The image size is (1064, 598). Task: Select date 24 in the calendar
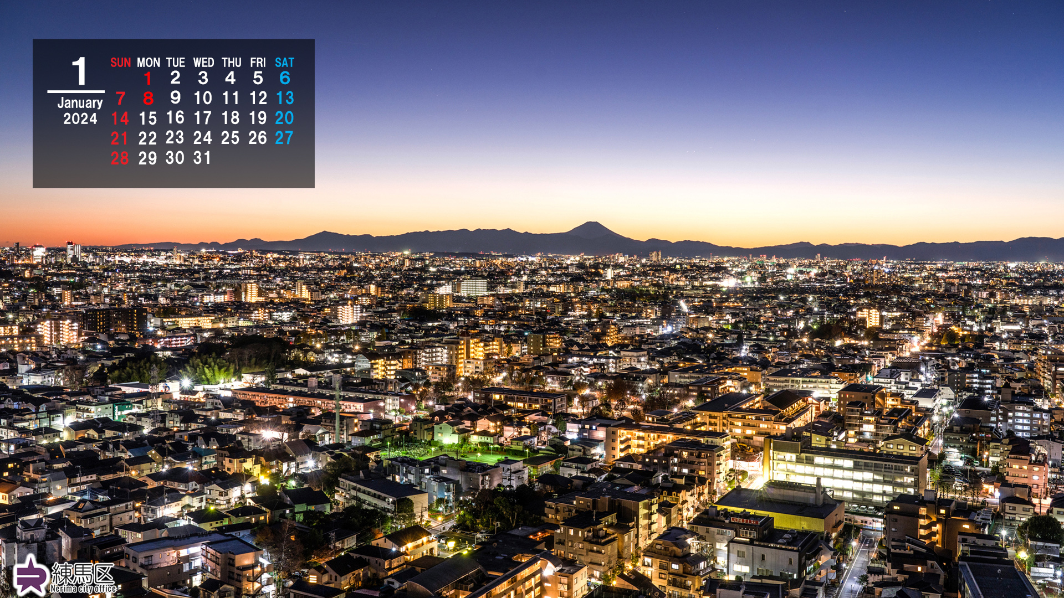coord(203,138)
